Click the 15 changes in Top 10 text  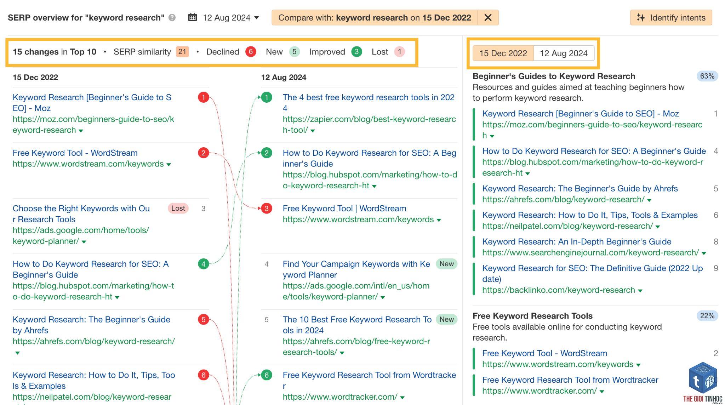(55, 52)
